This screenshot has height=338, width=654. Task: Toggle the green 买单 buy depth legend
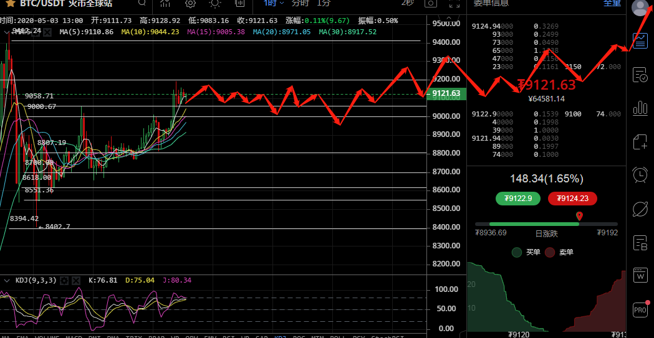pyautogui.click(x=516, y=252)
